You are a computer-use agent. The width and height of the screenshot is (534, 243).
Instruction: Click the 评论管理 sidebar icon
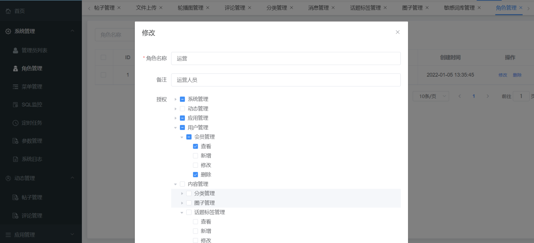pos(15,216)
